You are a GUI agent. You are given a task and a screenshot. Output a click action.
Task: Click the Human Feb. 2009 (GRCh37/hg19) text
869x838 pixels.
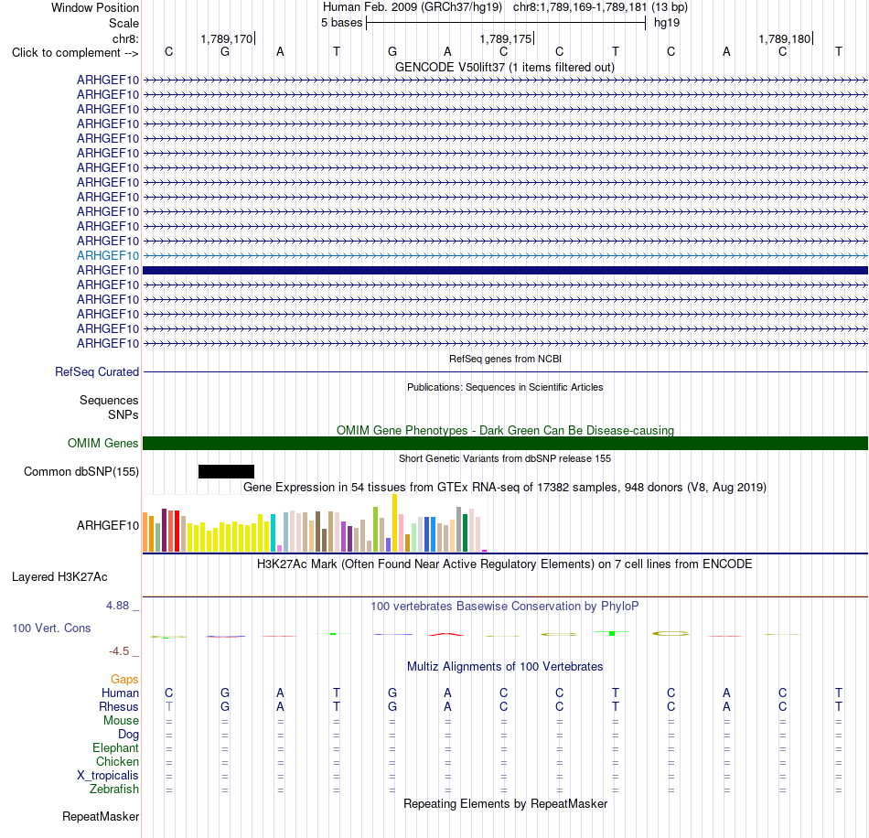(413, 7)
